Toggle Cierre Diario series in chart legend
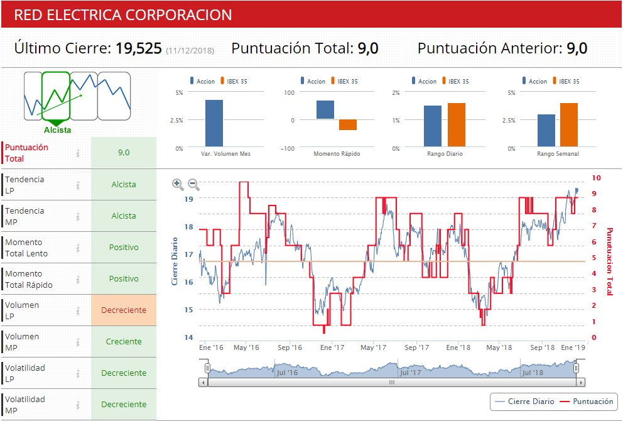This screenshot has height=421, width=623. pos(525,402)
